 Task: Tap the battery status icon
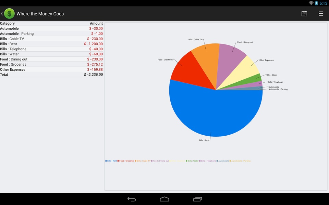click(316, 3)
